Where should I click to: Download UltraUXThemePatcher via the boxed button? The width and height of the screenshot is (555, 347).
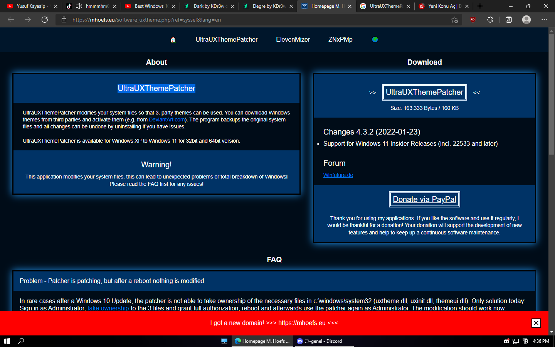click(424, 92)
